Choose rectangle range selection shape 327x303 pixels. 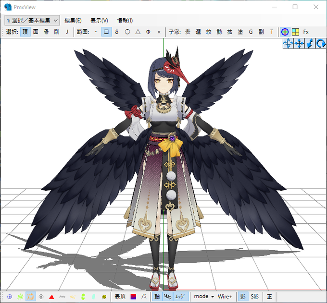(x=106, y=32)
